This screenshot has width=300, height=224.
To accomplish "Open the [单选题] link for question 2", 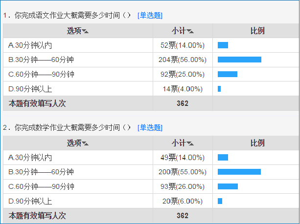I will (x=150, y=128).
